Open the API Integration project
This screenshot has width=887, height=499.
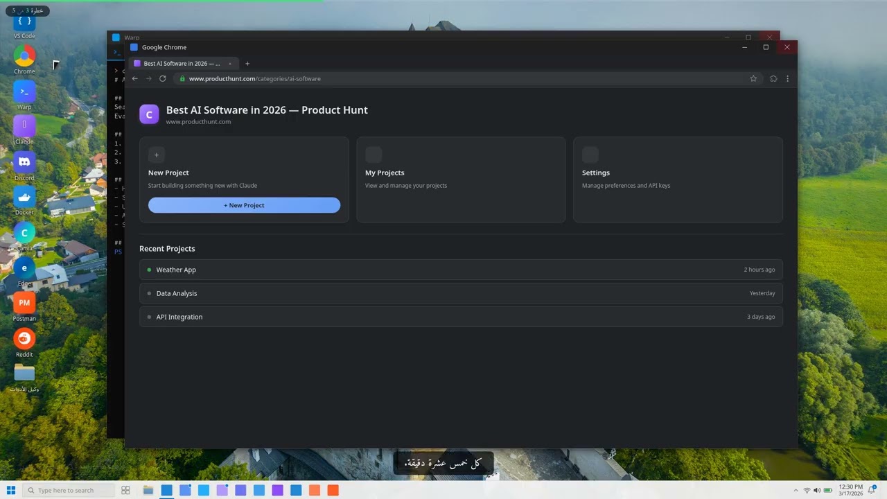point(461,317)
